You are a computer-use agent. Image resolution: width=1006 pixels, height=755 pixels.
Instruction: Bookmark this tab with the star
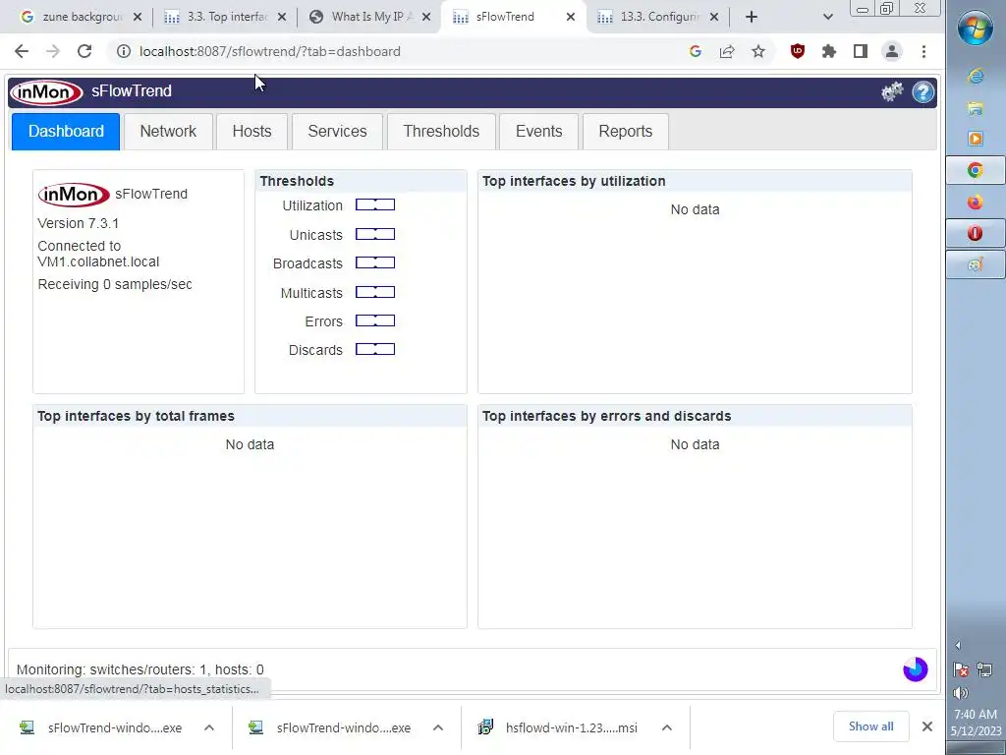point(758,51)
